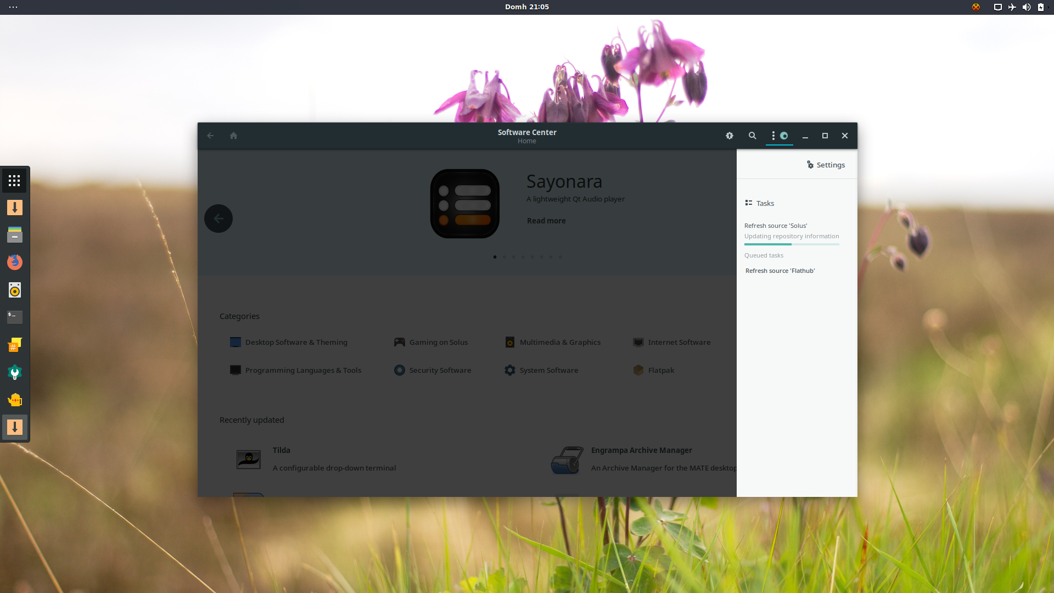The height and width of the screenshot is (593, 1054).
Task: Open Security Software category
Action: (433, 370)
